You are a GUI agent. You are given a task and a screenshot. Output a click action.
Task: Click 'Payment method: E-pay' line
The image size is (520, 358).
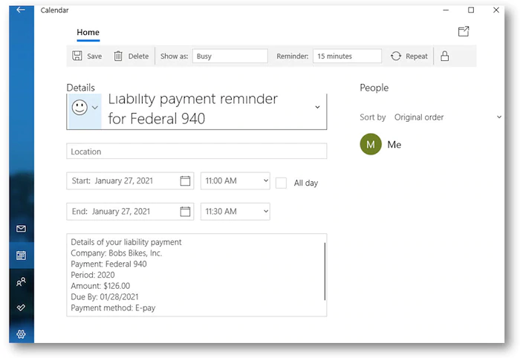click(x=113, y=308)
